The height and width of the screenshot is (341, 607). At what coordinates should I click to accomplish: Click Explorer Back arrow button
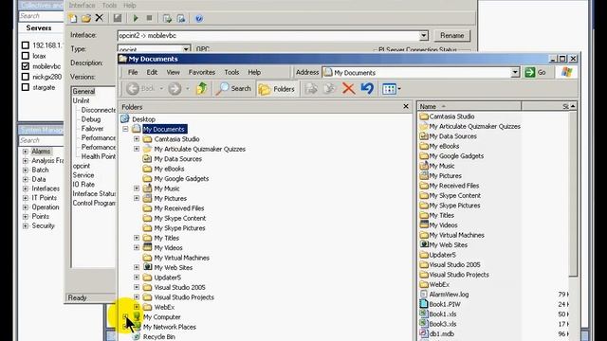140,89
